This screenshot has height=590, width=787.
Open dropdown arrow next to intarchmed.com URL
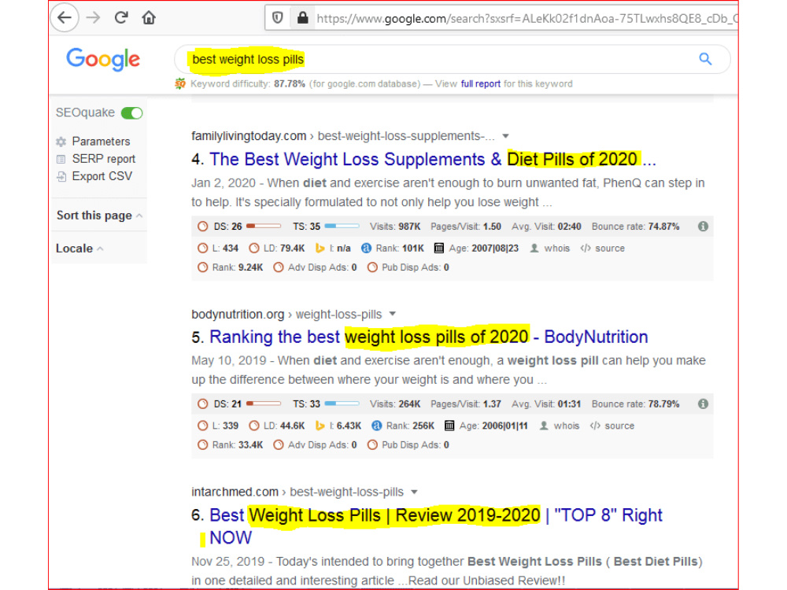[x=414, y=492]
